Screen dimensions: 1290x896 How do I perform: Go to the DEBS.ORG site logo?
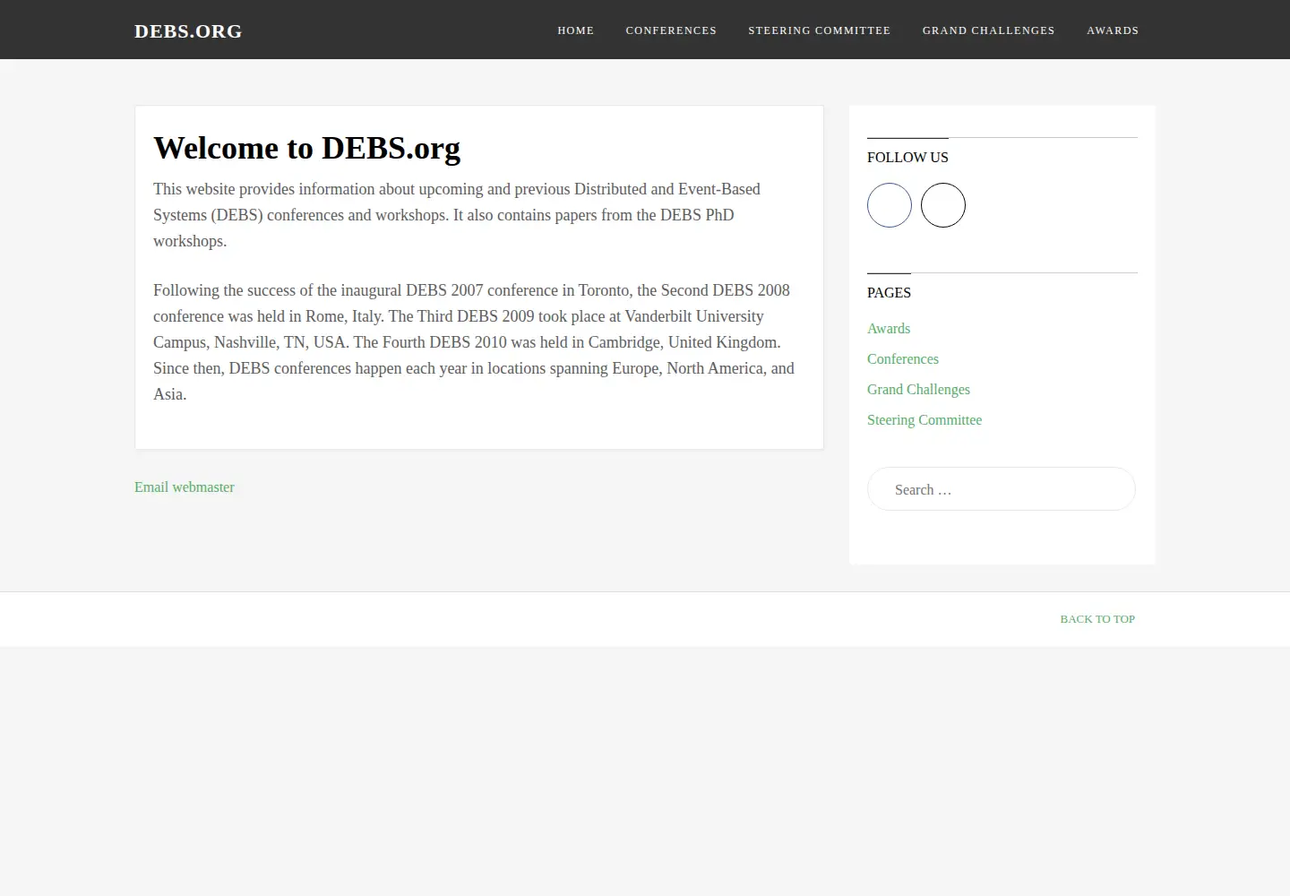tap(188, 31)
